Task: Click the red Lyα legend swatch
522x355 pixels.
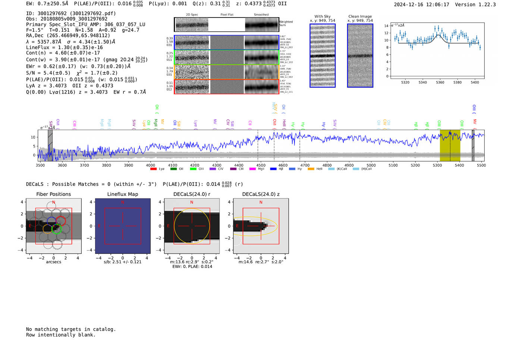Action: (x=153, y=169)
